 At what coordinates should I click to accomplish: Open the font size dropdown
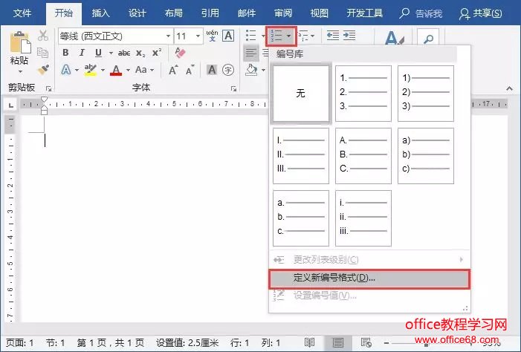tap(198, 36)
